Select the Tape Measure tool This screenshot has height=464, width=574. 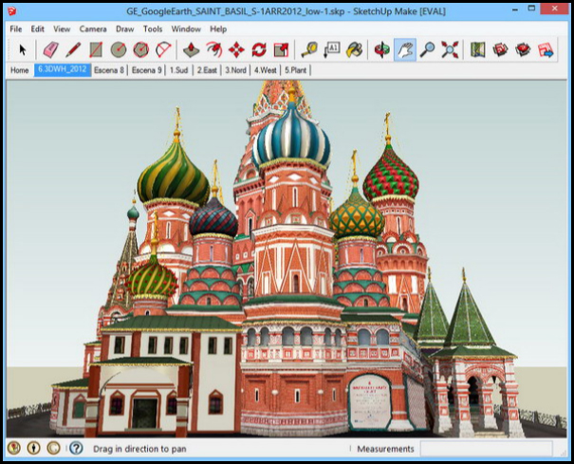309,49
